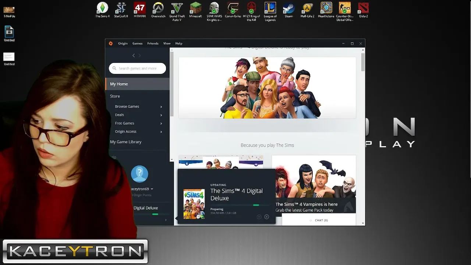The height and width of the screenshot is (265, 471).
Task: Click the Sims 4 update progress bar
Action: point(240,205)
